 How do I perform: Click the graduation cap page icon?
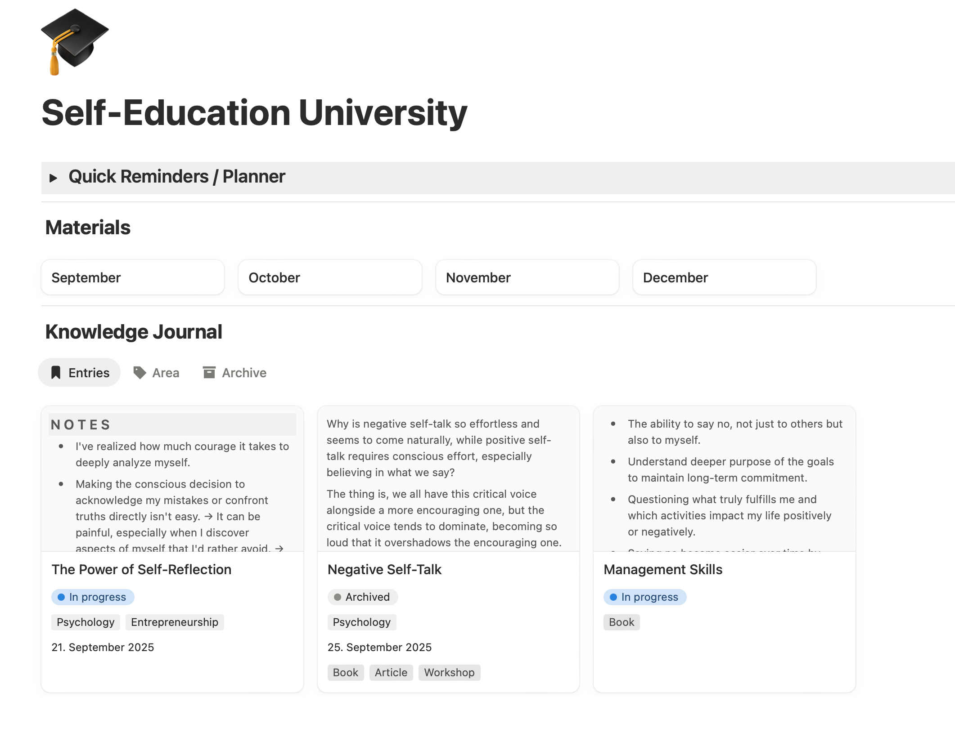pos(74,41)
